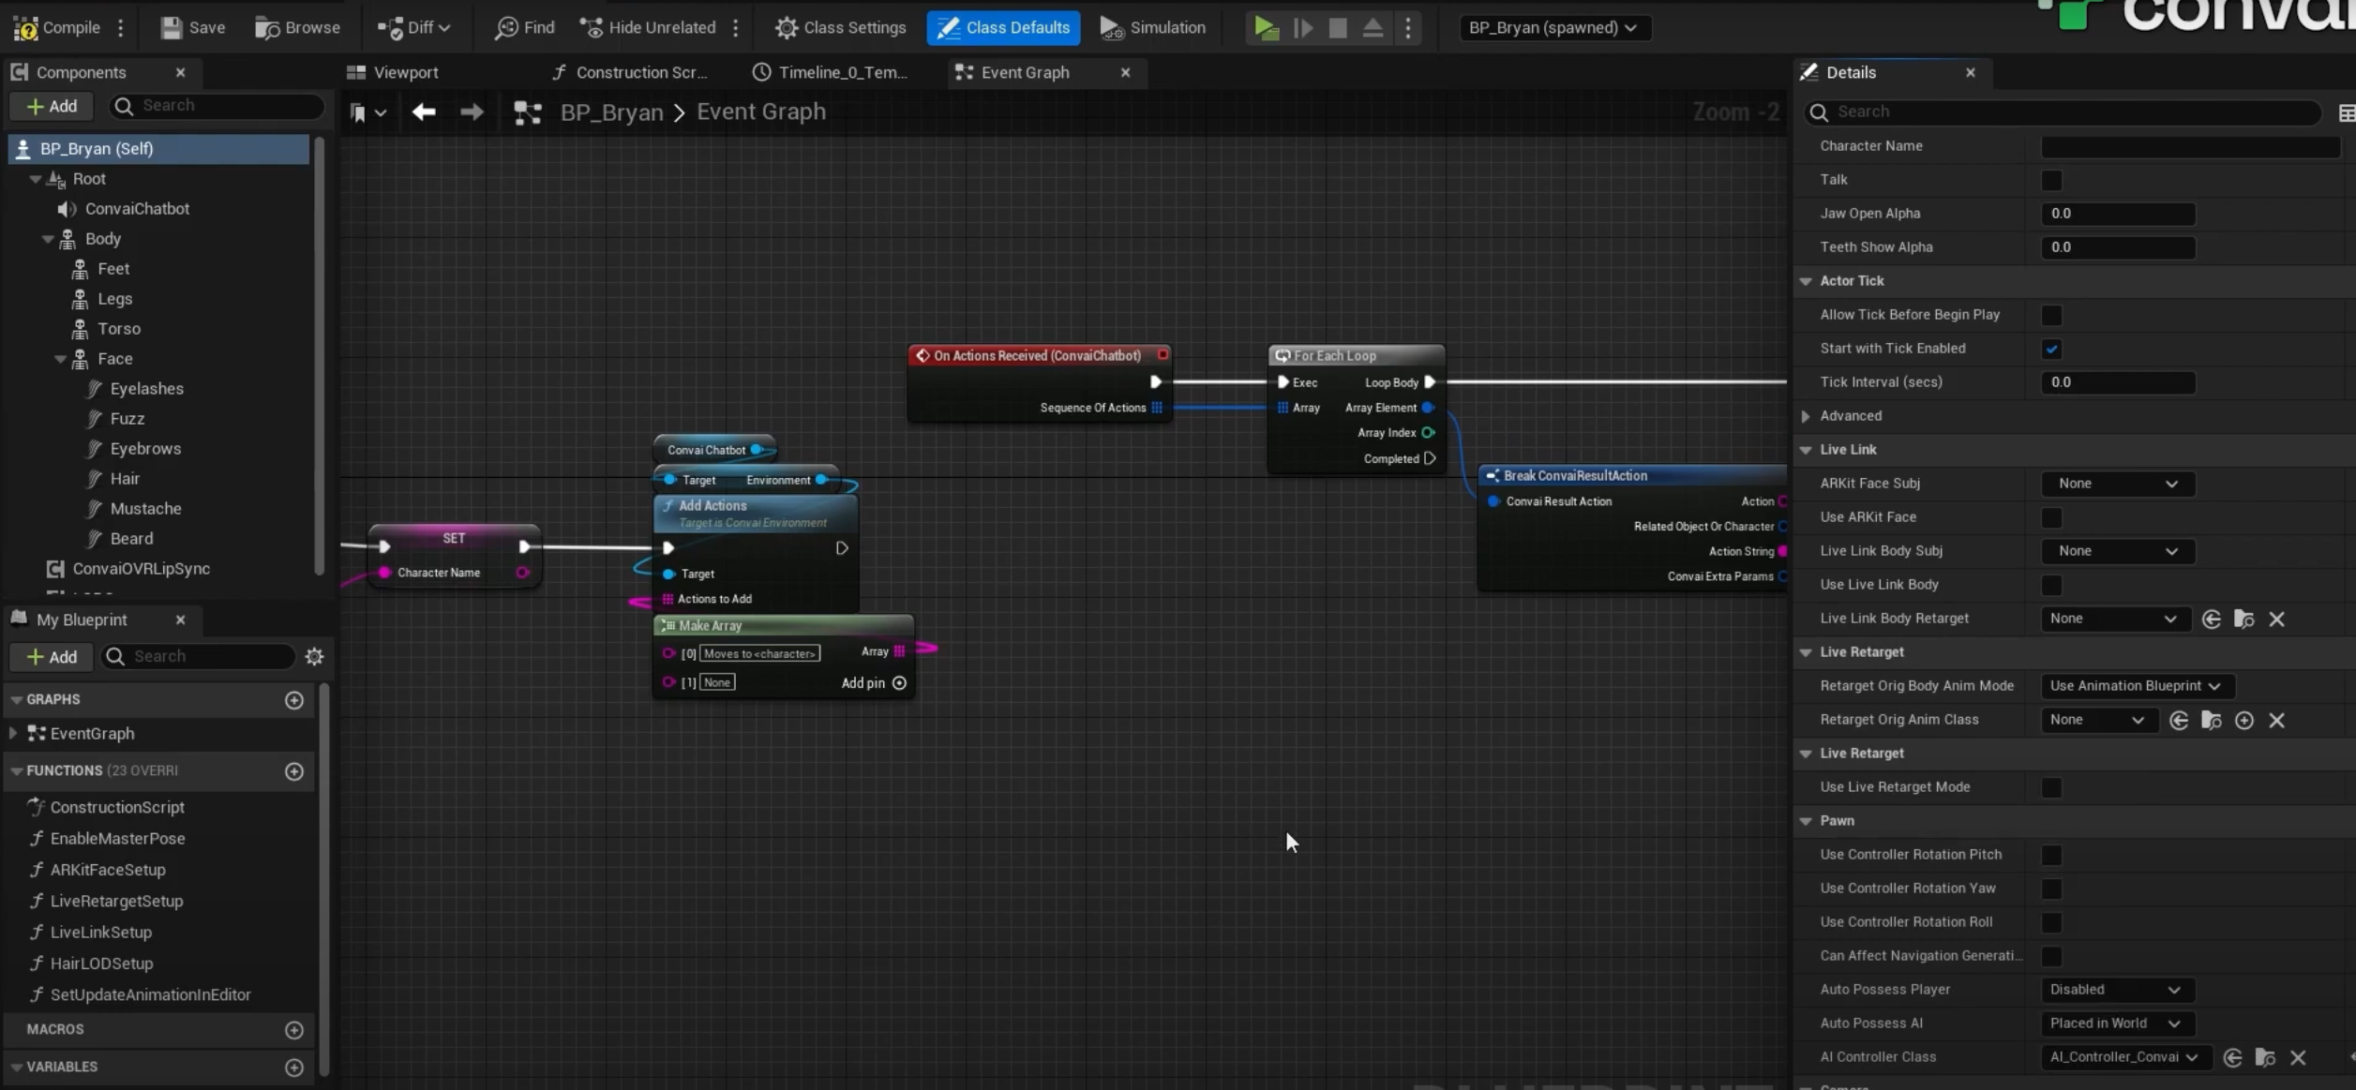Click the My Blueprint settings gear icon
Screen dimensions: 2356x1090
(315, 656)
